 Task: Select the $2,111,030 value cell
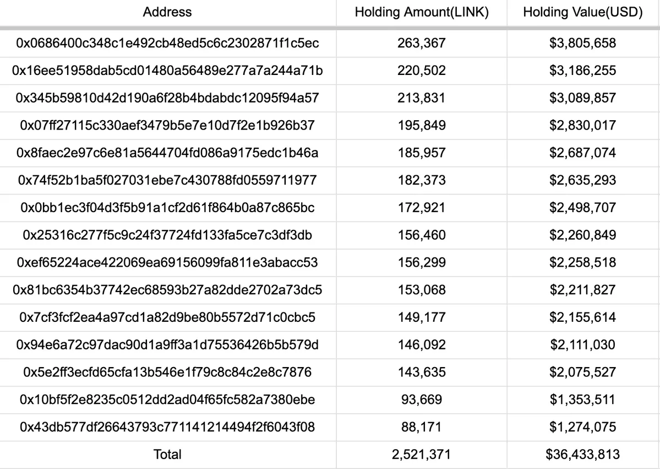click(582, 345)
